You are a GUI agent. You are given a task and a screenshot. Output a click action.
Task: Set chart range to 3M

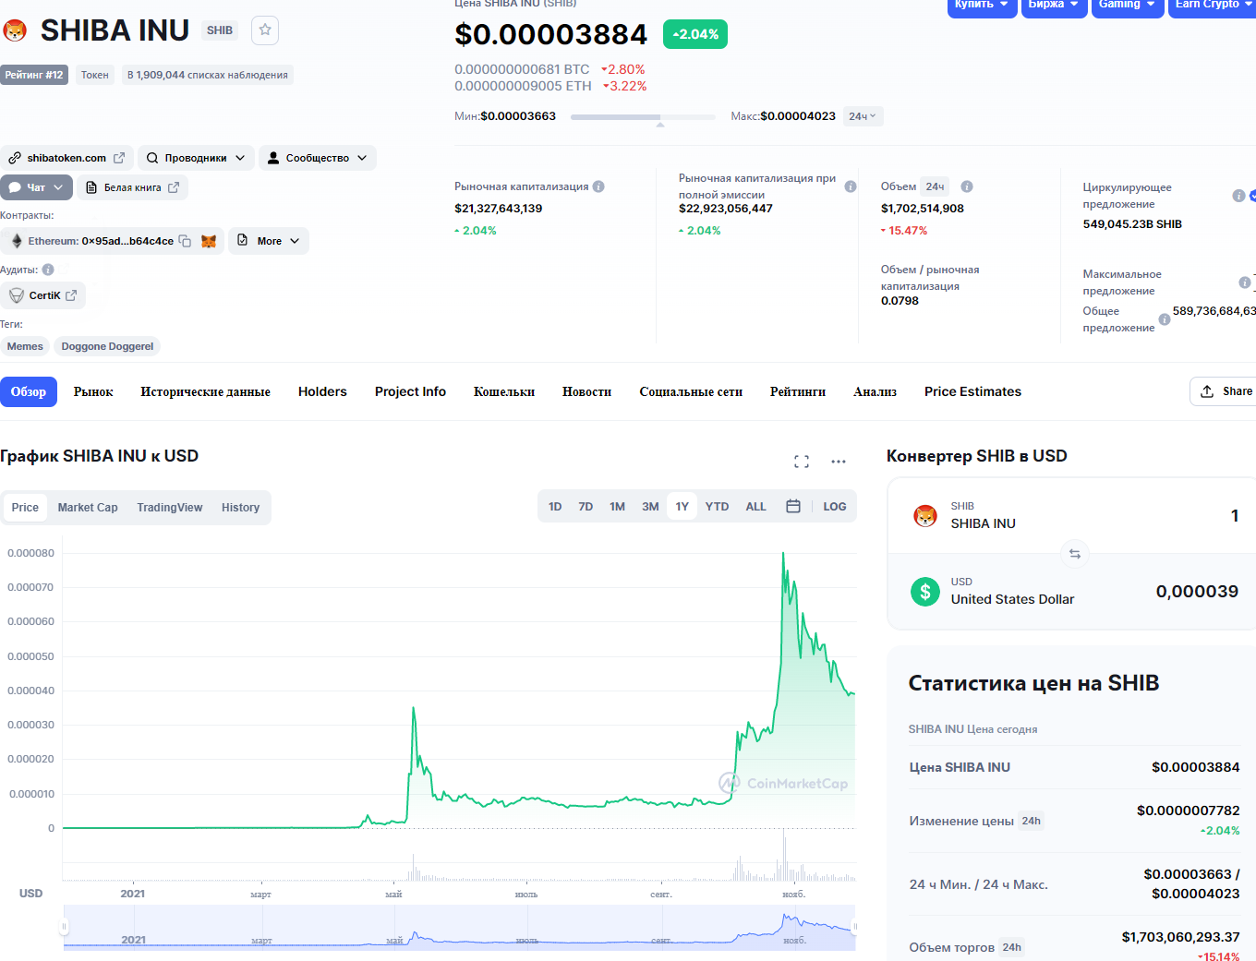(650, 507)
